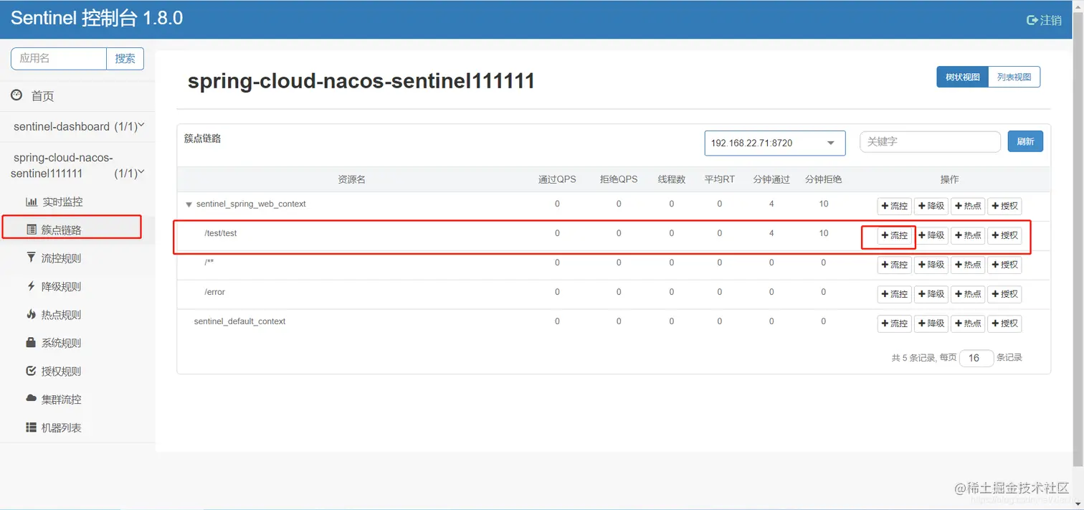Collapse sentinel_spring_web_context tree node
1084x510 pixels.
pos(189,204)
